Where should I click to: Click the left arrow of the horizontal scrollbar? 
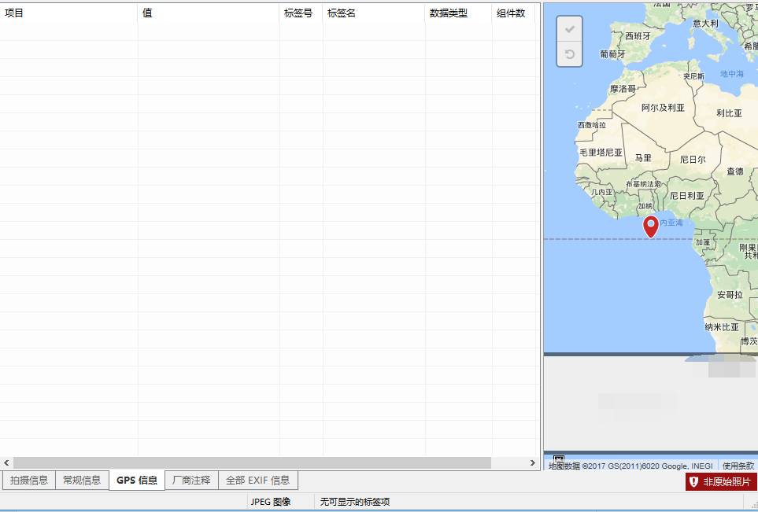[6, 463]
